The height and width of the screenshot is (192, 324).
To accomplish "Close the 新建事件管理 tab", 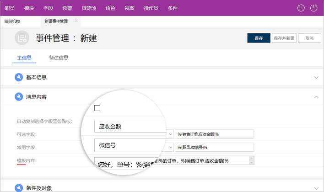I will [x=76, y=21].
